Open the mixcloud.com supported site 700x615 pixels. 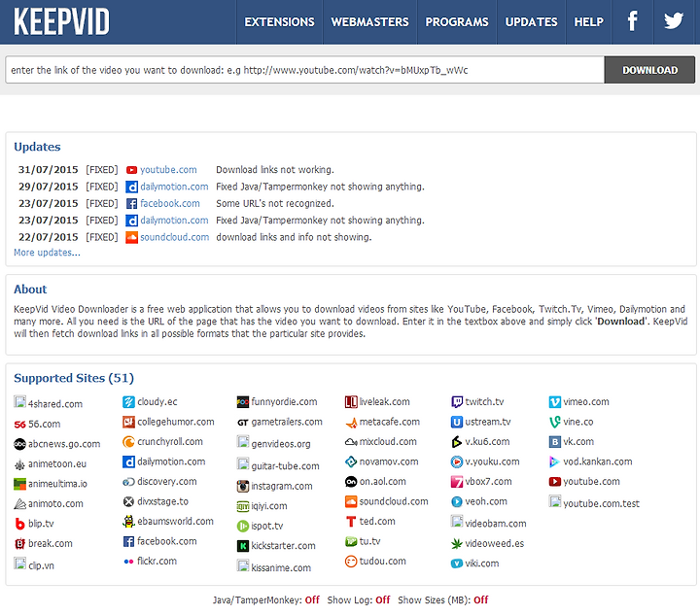[388, 442]
